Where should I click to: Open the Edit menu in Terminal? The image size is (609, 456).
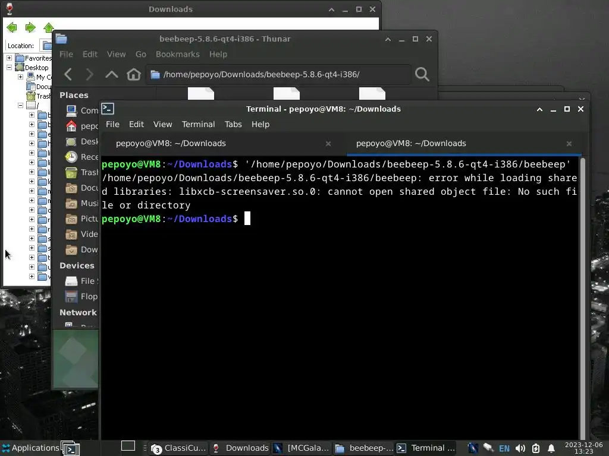[136, 124]
